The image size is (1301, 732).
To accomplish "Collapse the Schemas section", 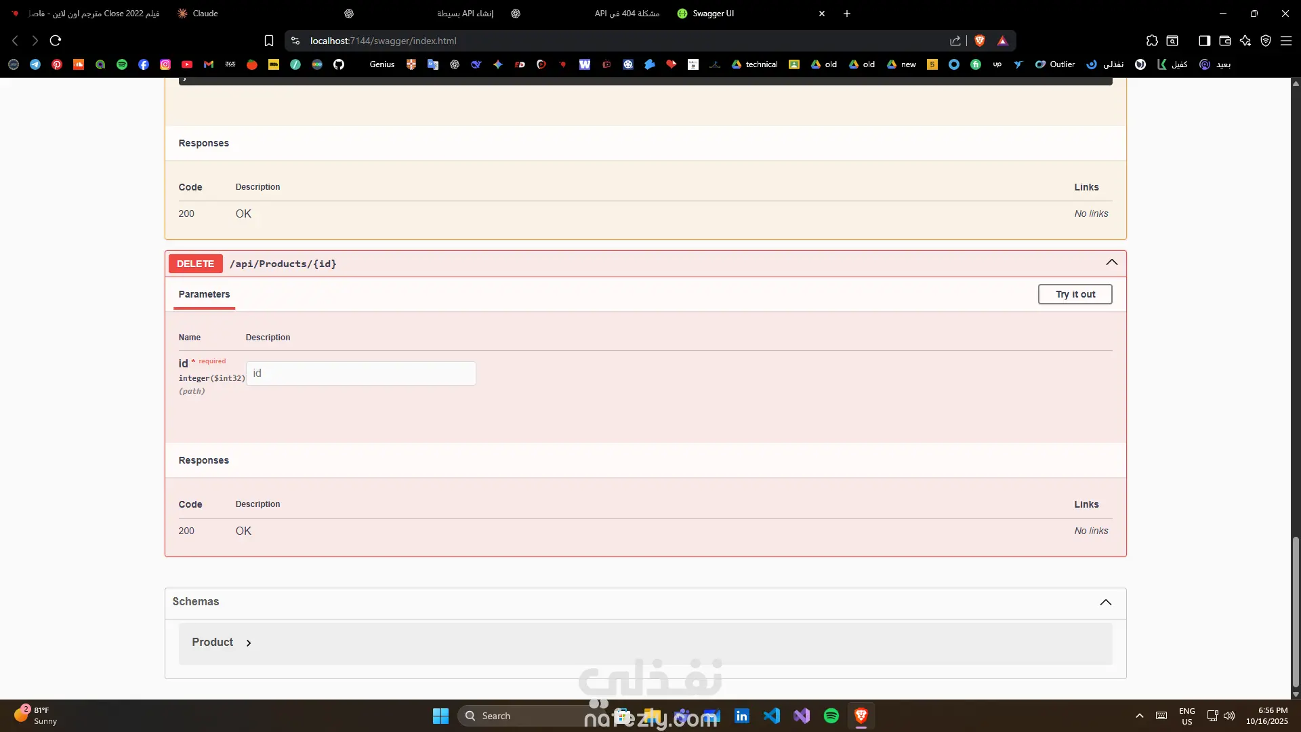I will [1106, 602].
